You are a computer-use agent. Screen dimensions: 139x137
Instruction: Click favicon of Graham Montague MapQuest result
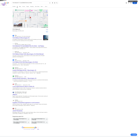(13, 68)
